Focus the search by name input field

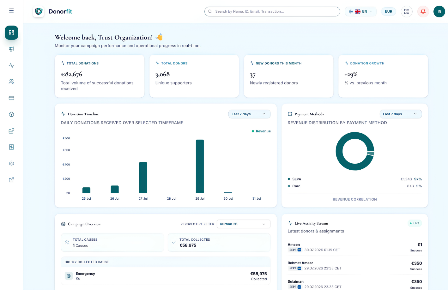click(x=272, y=11)
